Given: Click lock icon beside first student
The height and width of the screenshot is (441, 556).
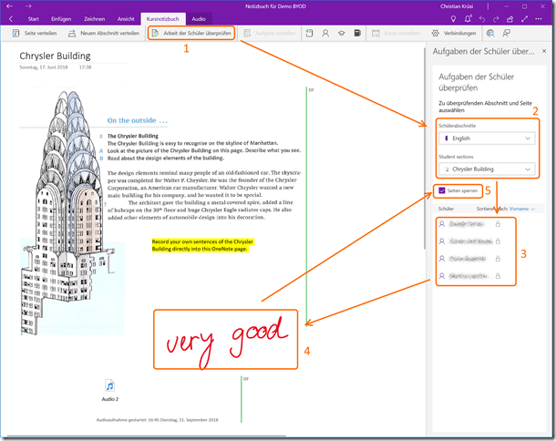Looking at the screenshot, I should 497,223.
